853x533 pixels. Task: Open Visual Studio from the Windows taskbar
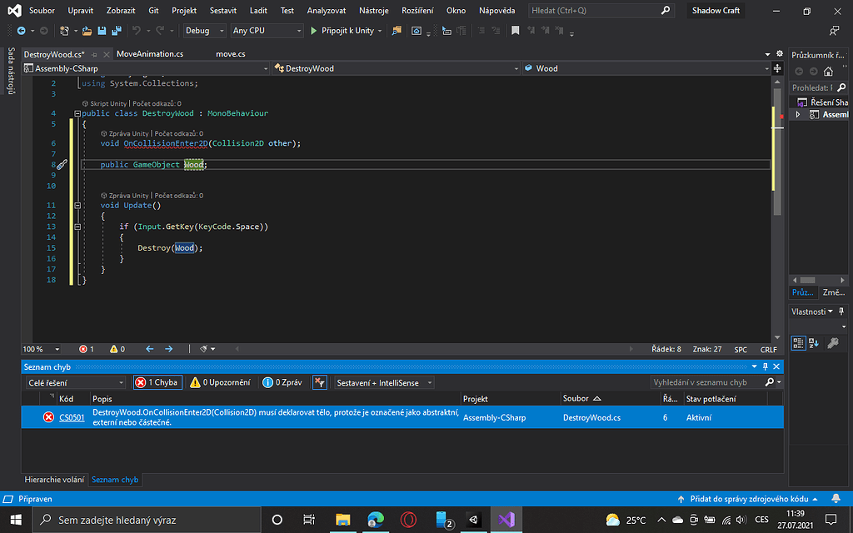tap(506, 520)
